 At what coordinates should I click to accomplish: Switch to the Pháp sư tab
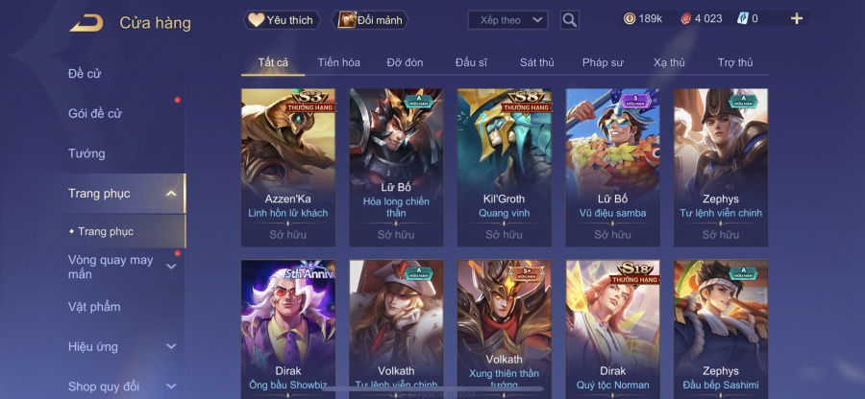click(x=603, y=62)
